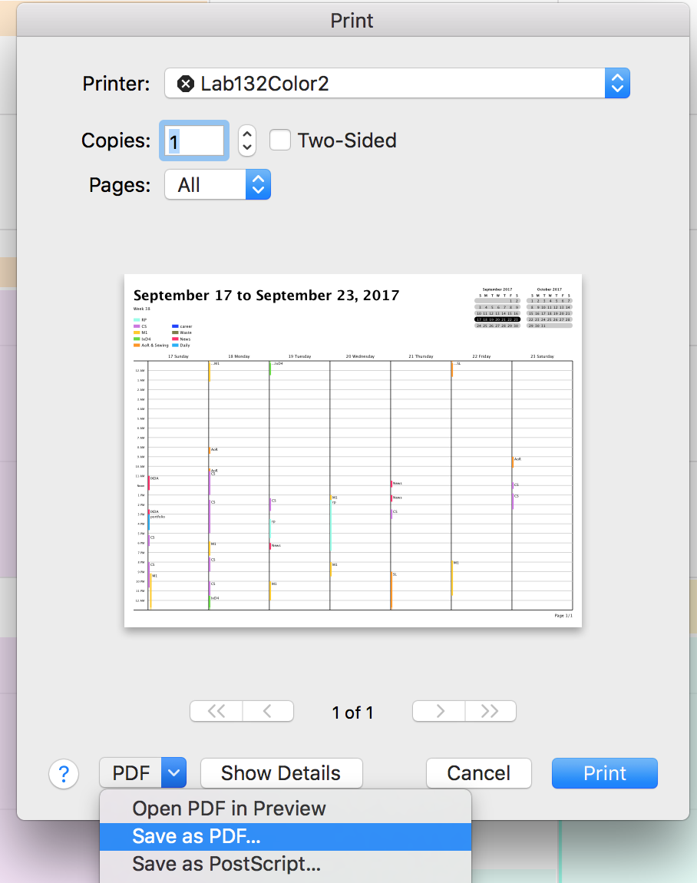Click the Copies stepper arrows

pyautogui.click(x=246, y=141)
